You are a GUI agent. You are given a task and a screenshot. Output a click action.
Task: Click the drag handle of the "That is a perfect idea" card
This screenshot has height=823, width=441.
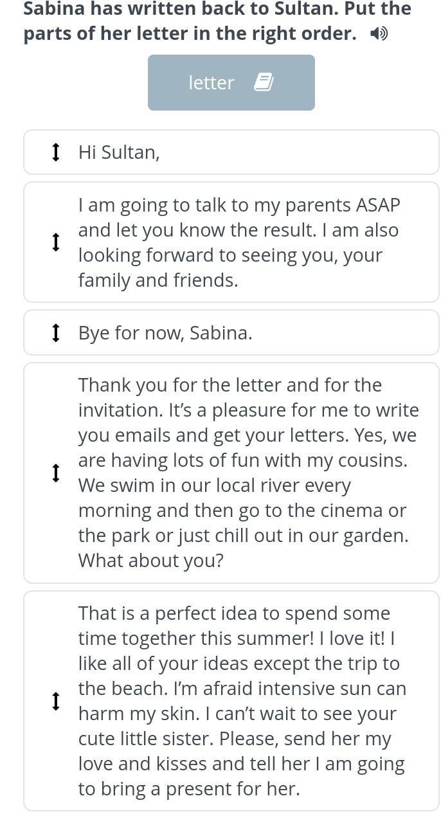tap(56, 701)
